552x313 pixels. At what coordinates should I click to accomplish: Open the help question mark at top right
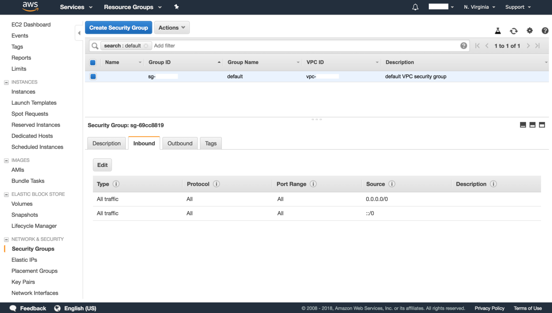[x=545, y=31]
